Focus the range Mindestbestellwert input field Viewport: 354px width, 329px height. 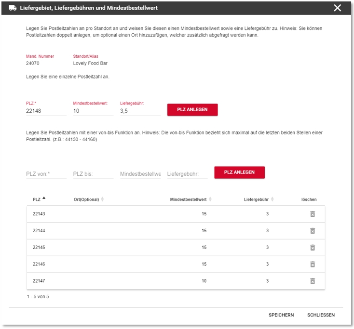[x=140, y=174]
